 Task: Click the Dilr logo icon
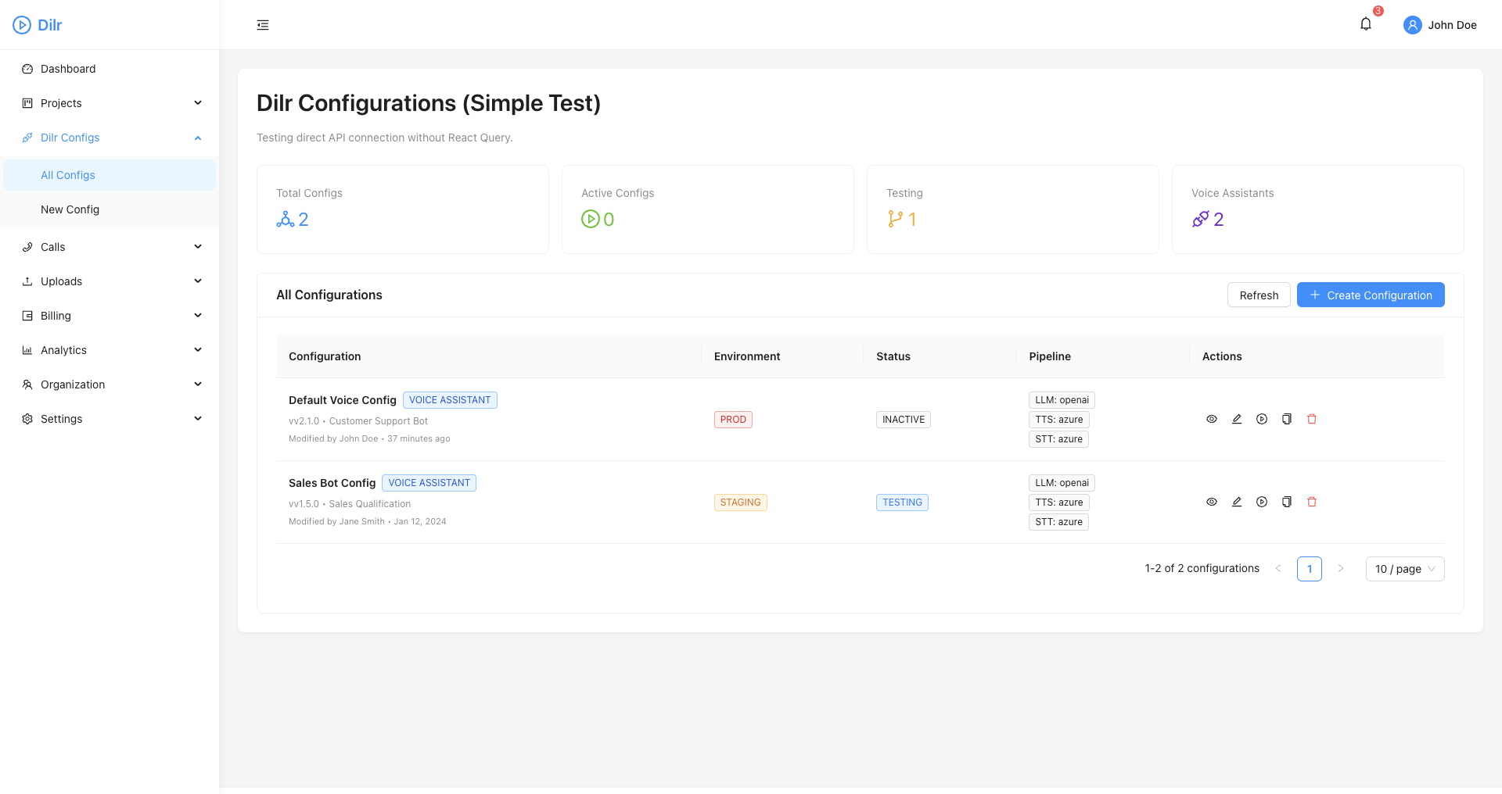click(x=22, y=25)
